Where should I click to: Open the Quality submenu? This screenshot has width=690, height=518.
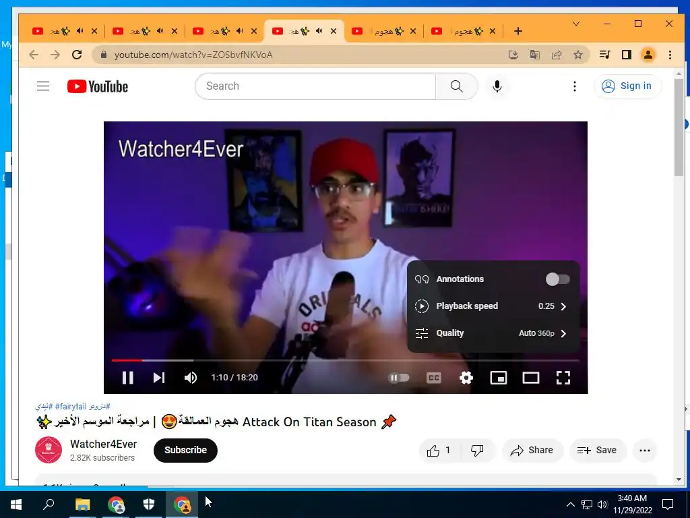click(493, 333)
